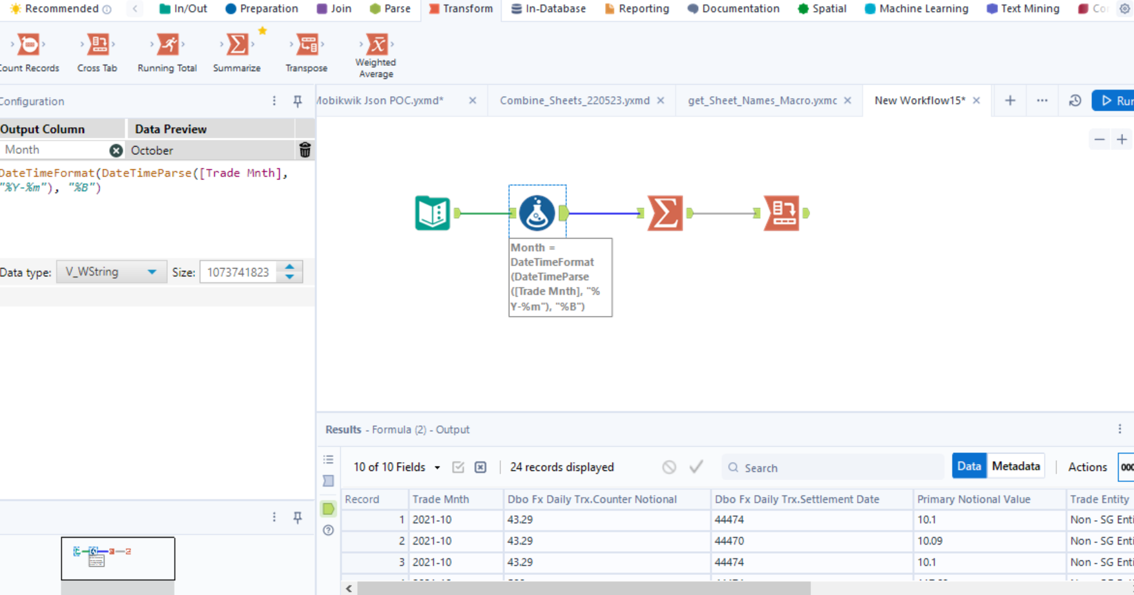Show more workflow tabs with ellipsis
This screenshot has height=595, width=1134.
[1042, 101]
